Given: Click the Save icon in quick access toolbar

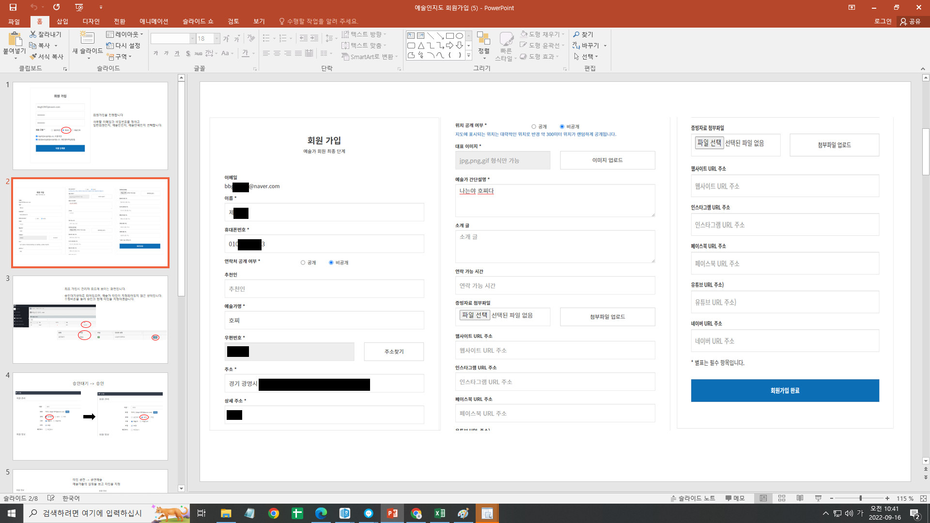Looking at the screenshot, I should click(13, 7).
